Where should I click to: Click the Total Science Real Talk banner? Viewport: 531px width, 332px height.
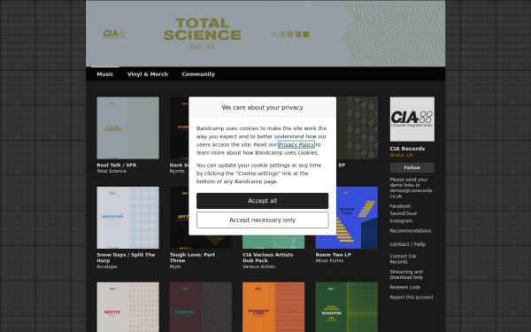[265, 34]
